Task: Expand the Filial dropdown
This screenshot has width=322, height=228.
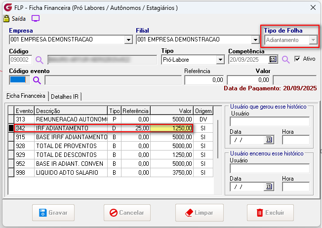Action: [255, 39]
